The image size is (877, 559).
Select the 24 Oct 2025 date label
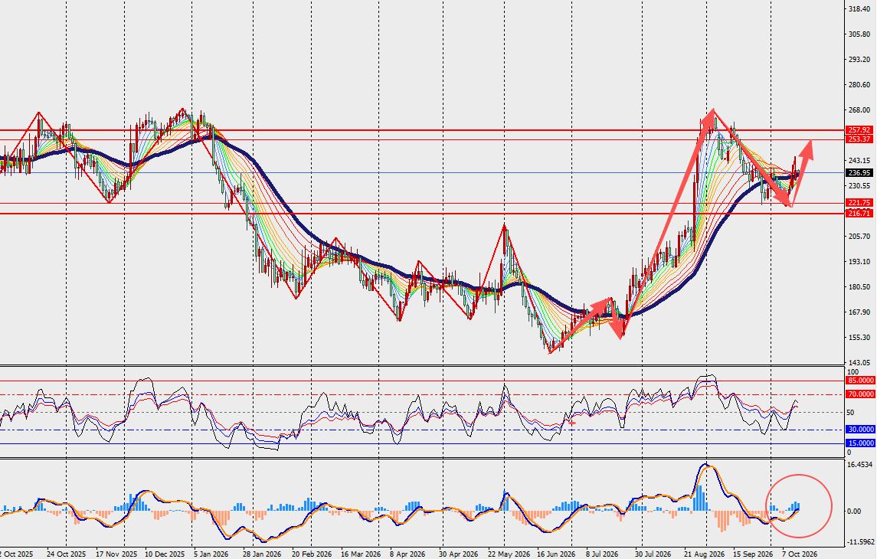tap(67, 554)
